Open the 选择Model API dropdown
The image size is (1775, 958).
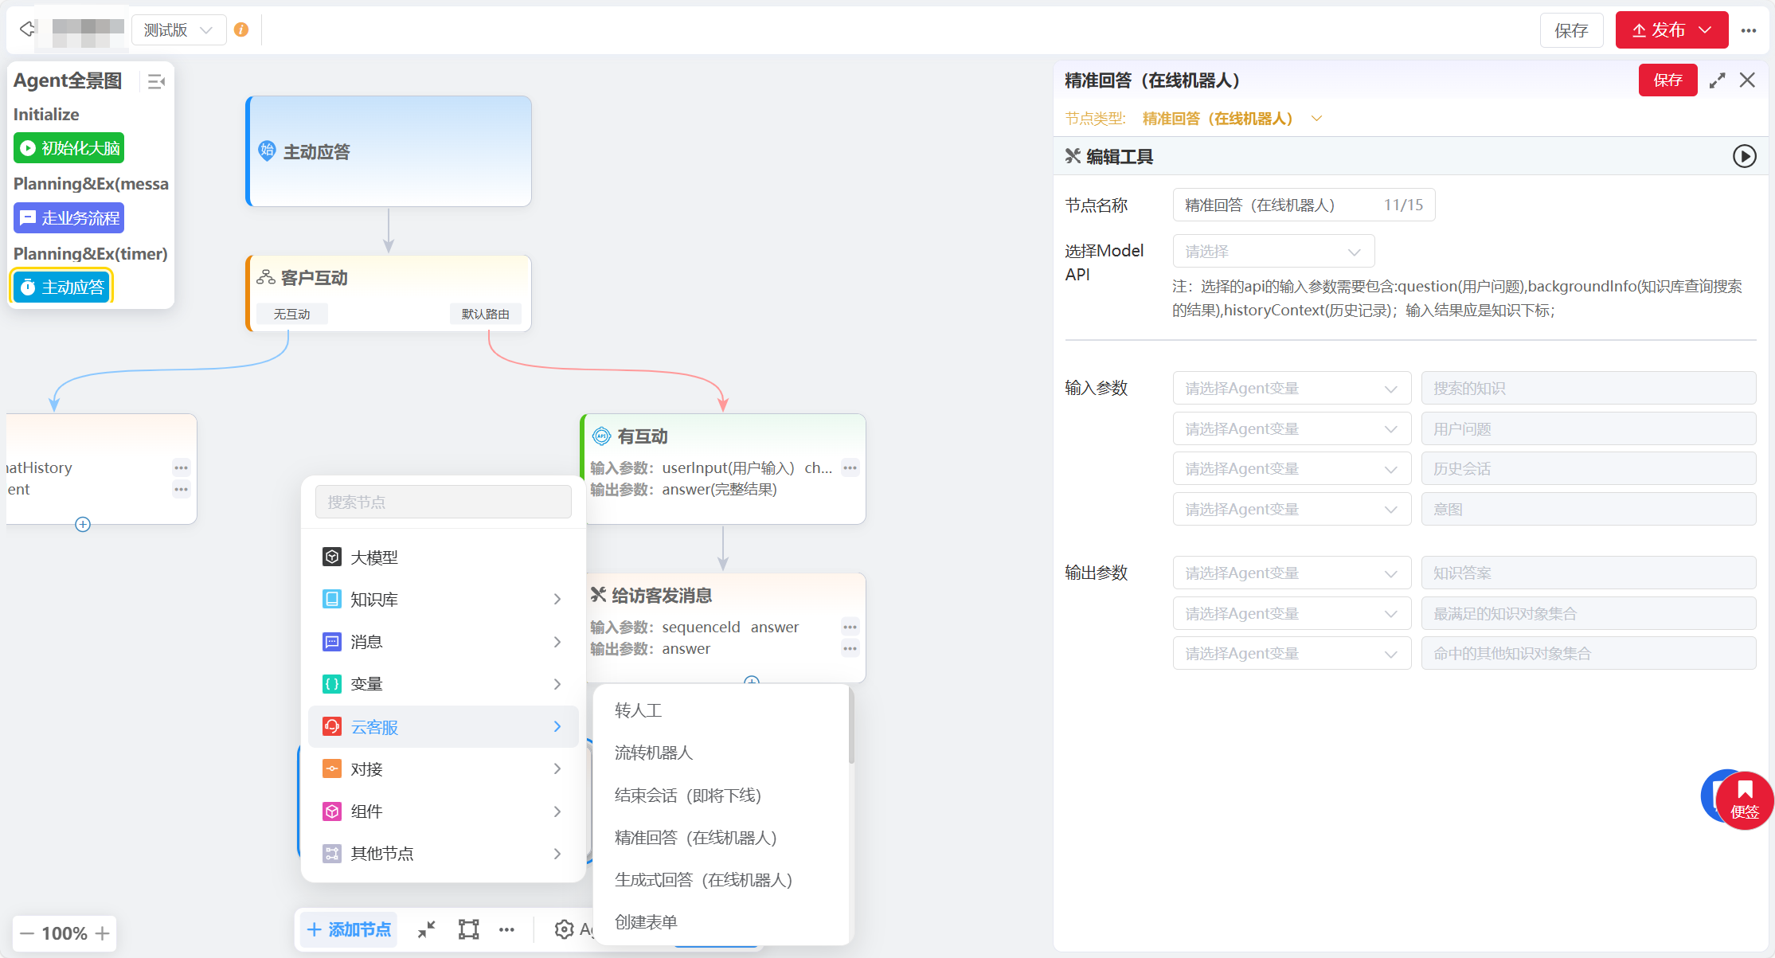click(x=1273, y=252)
